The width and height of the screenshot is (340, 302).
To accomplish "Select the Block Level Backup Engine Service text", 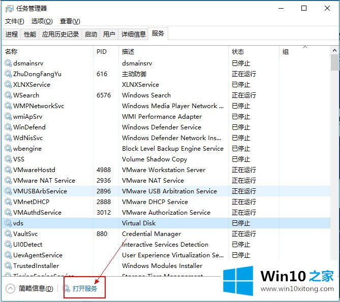I will pos(173,148).
